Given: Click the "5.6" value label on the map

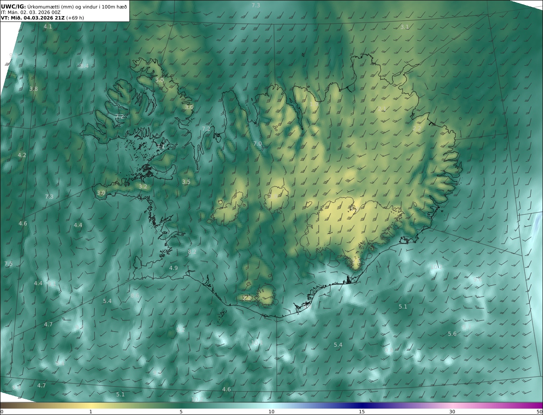Looking at the screenshot, I should pyautogui.click(x=452, y=334).
